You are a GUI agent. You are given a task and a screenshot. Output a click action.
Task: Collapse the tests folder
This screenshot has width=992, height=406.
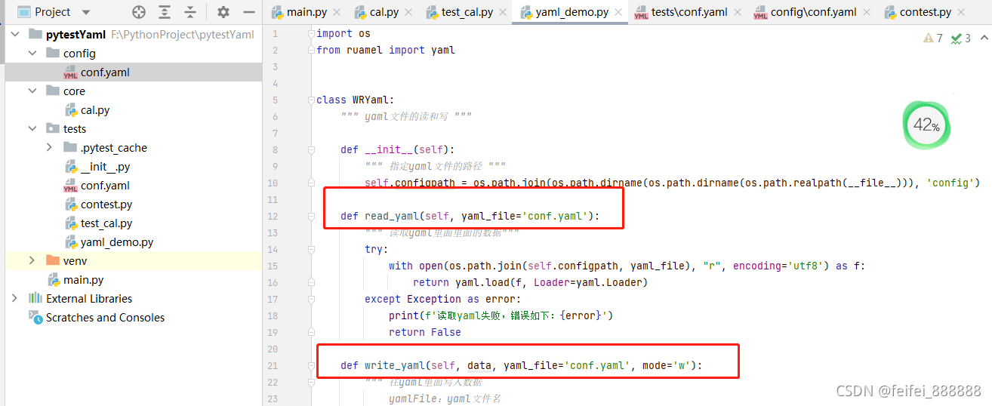pos(32,129)
